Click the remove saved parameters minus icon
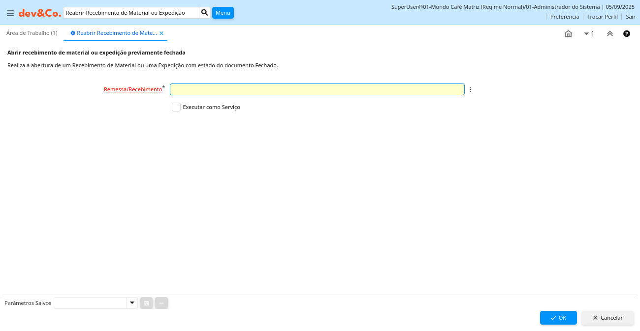This screenshot has width=640, height=331. tap(161, 303)
